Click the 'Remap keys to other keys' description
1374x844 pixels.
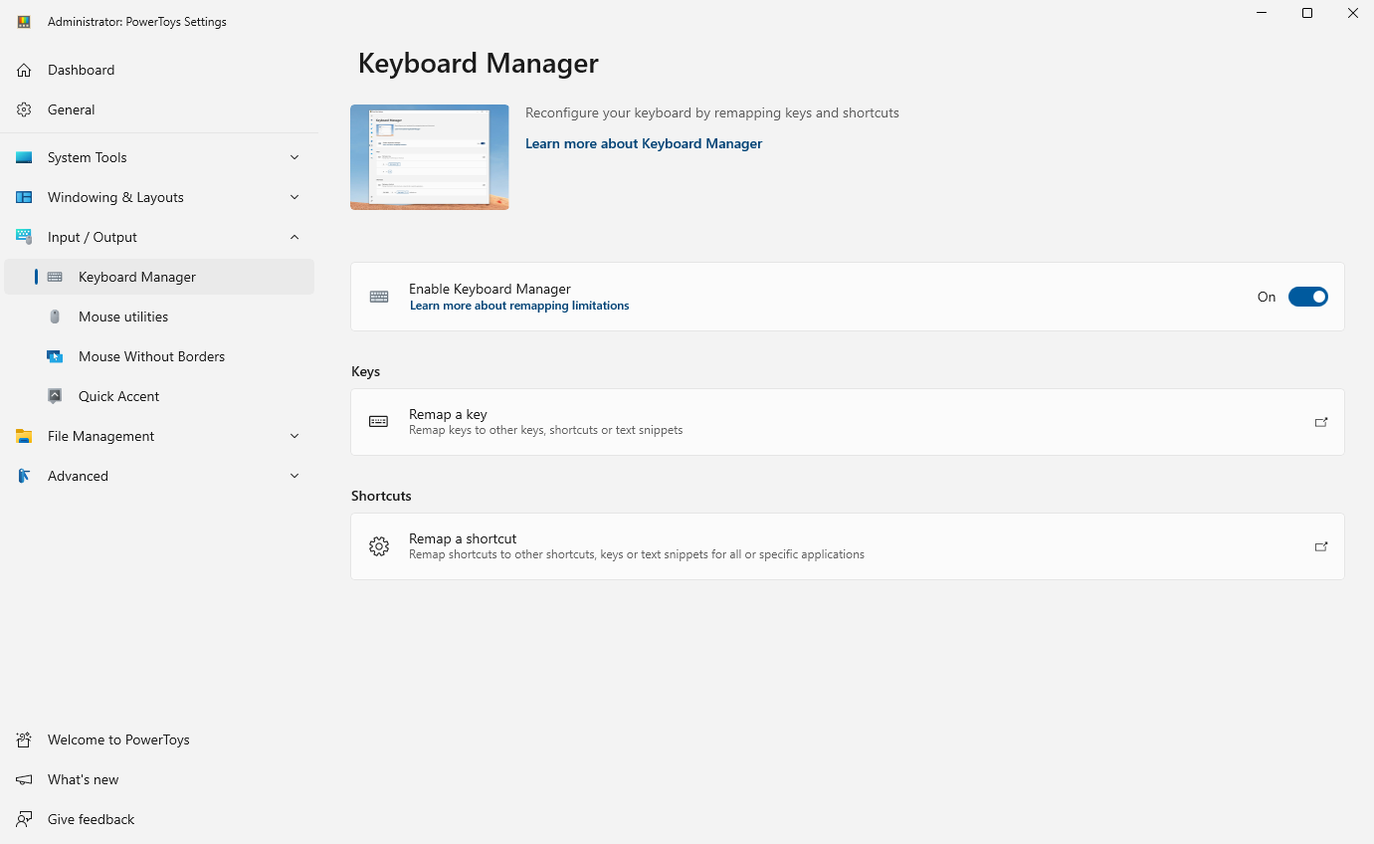click(546, 430)
